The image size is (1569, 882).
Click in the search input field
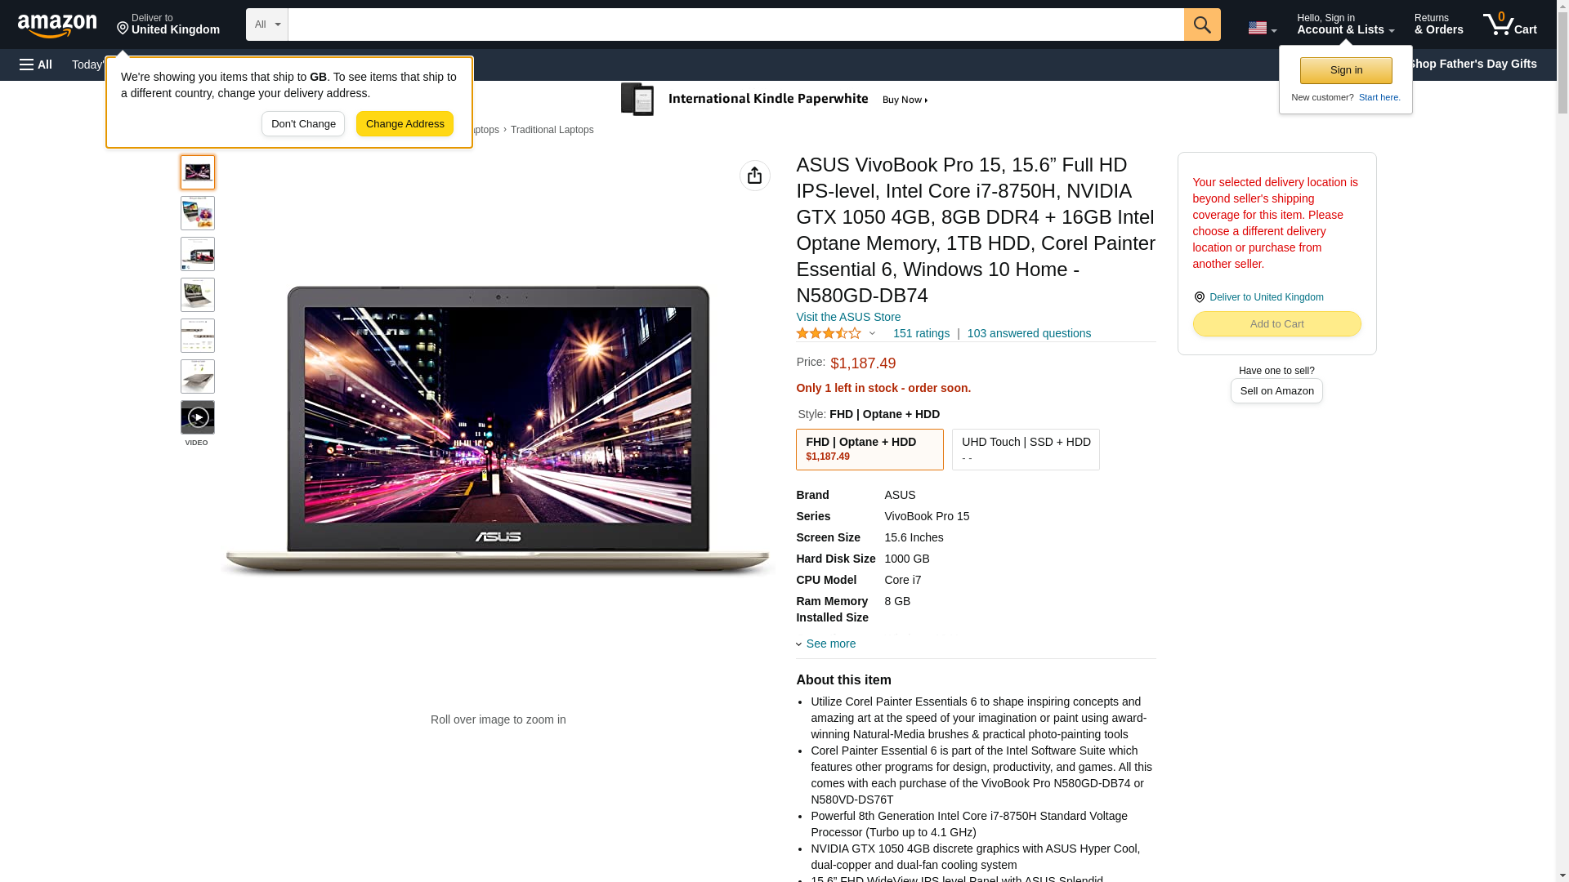[x=735, y=24]
